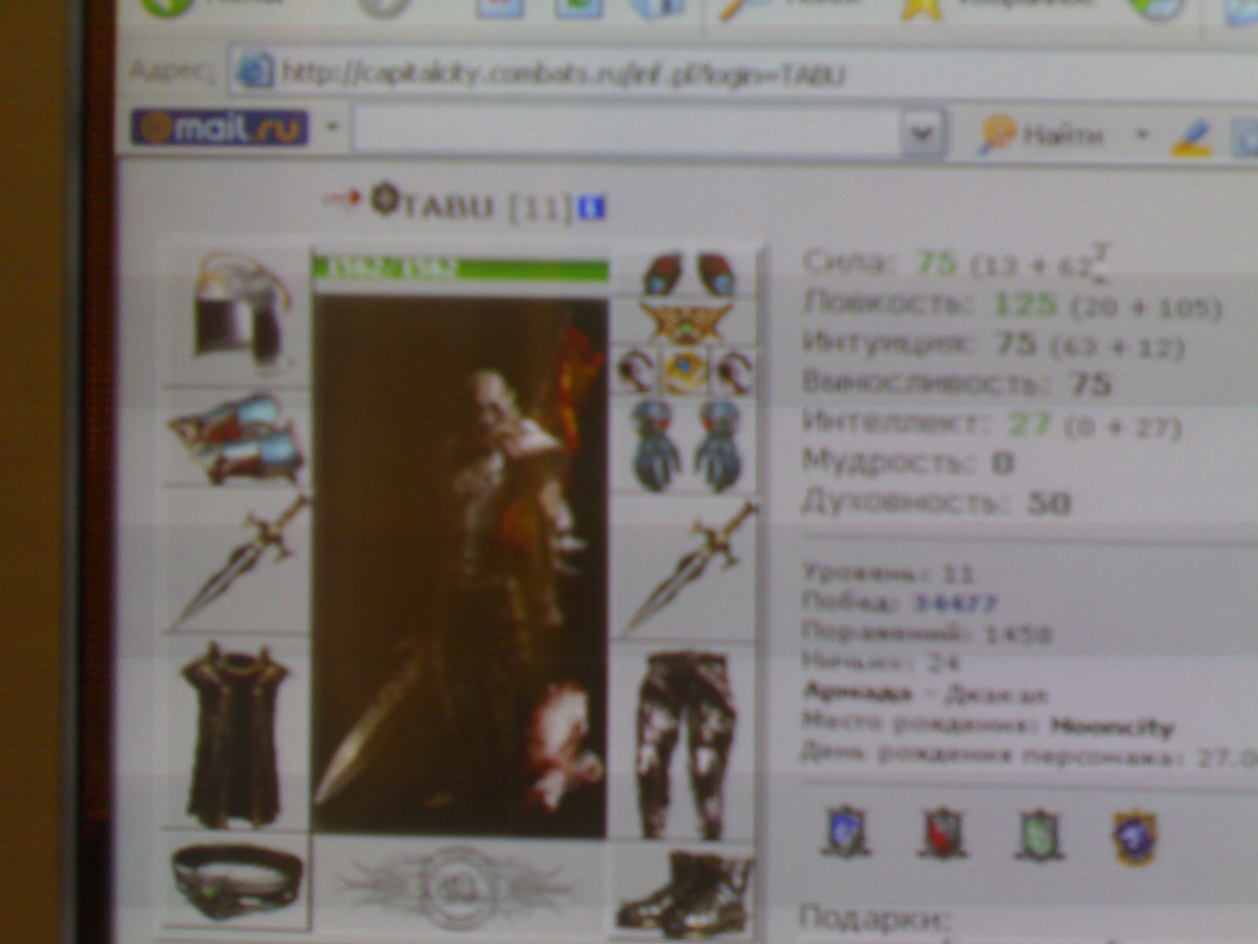Click the Интуиция: 75 stat line

coord(992,344)
